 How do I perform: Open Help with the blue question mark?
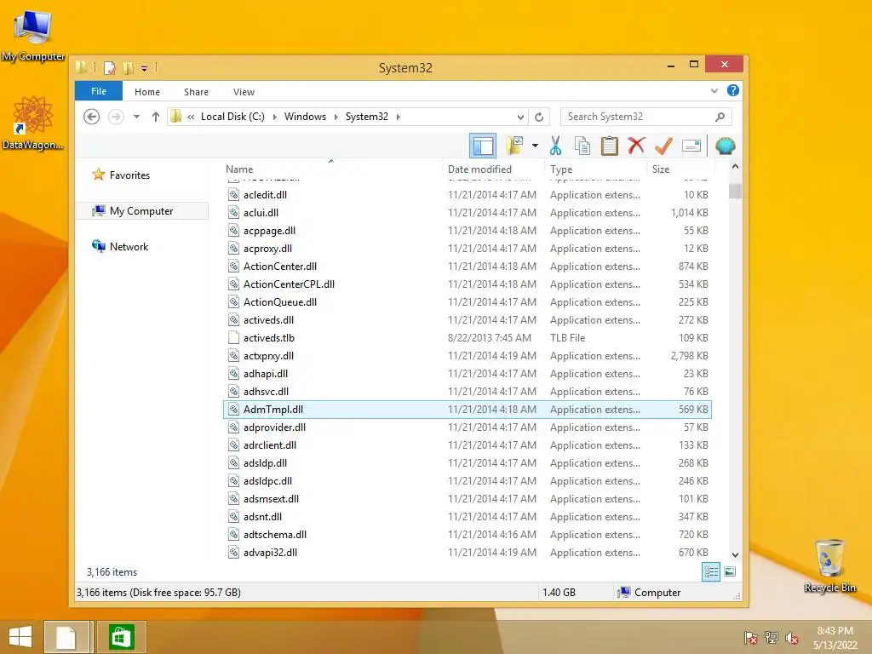733,90
